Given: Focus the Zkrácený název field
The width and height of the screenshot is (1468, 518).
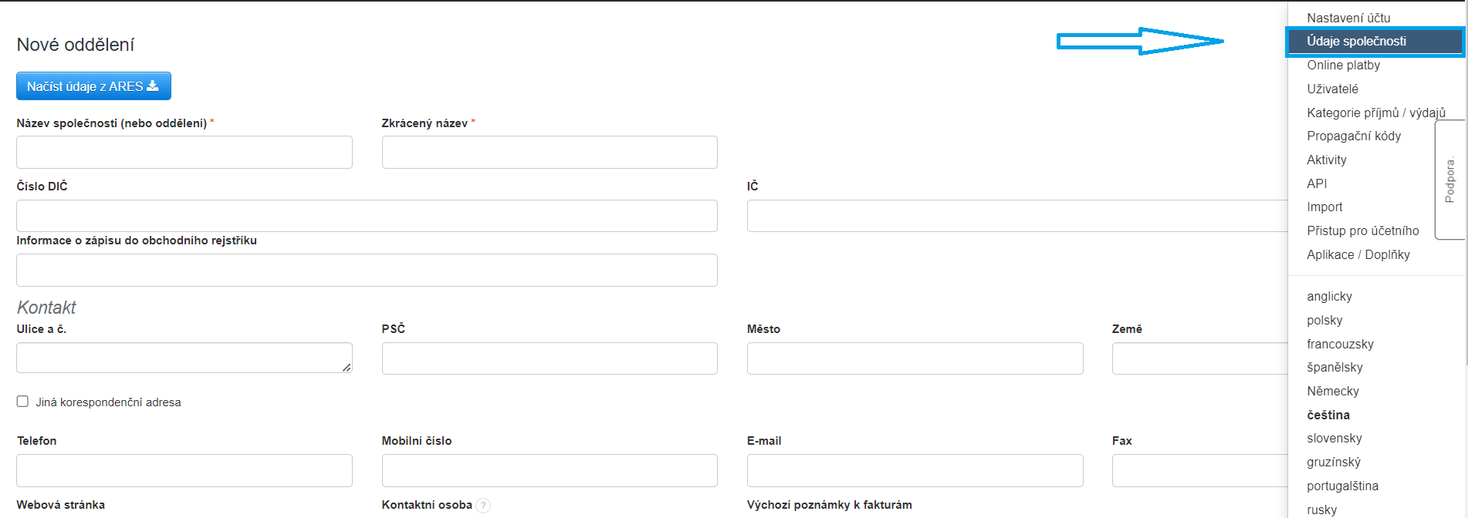Looking at the screenshot, I should pos(550,153).
